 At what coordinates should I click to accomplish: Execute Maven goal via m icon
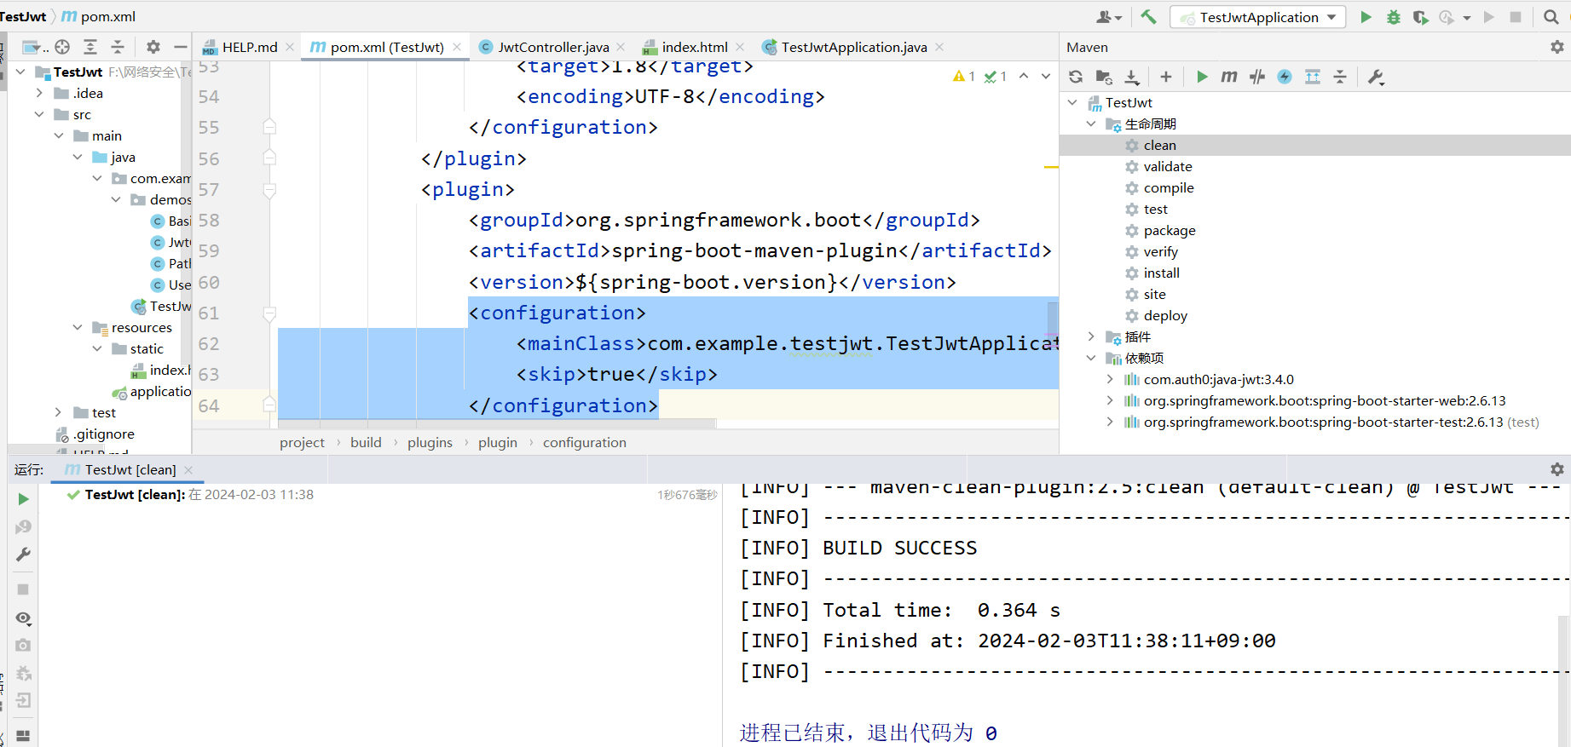pos(1229,77)
